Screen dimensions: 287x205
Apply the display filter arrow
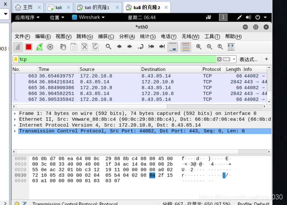pos(226,59)
